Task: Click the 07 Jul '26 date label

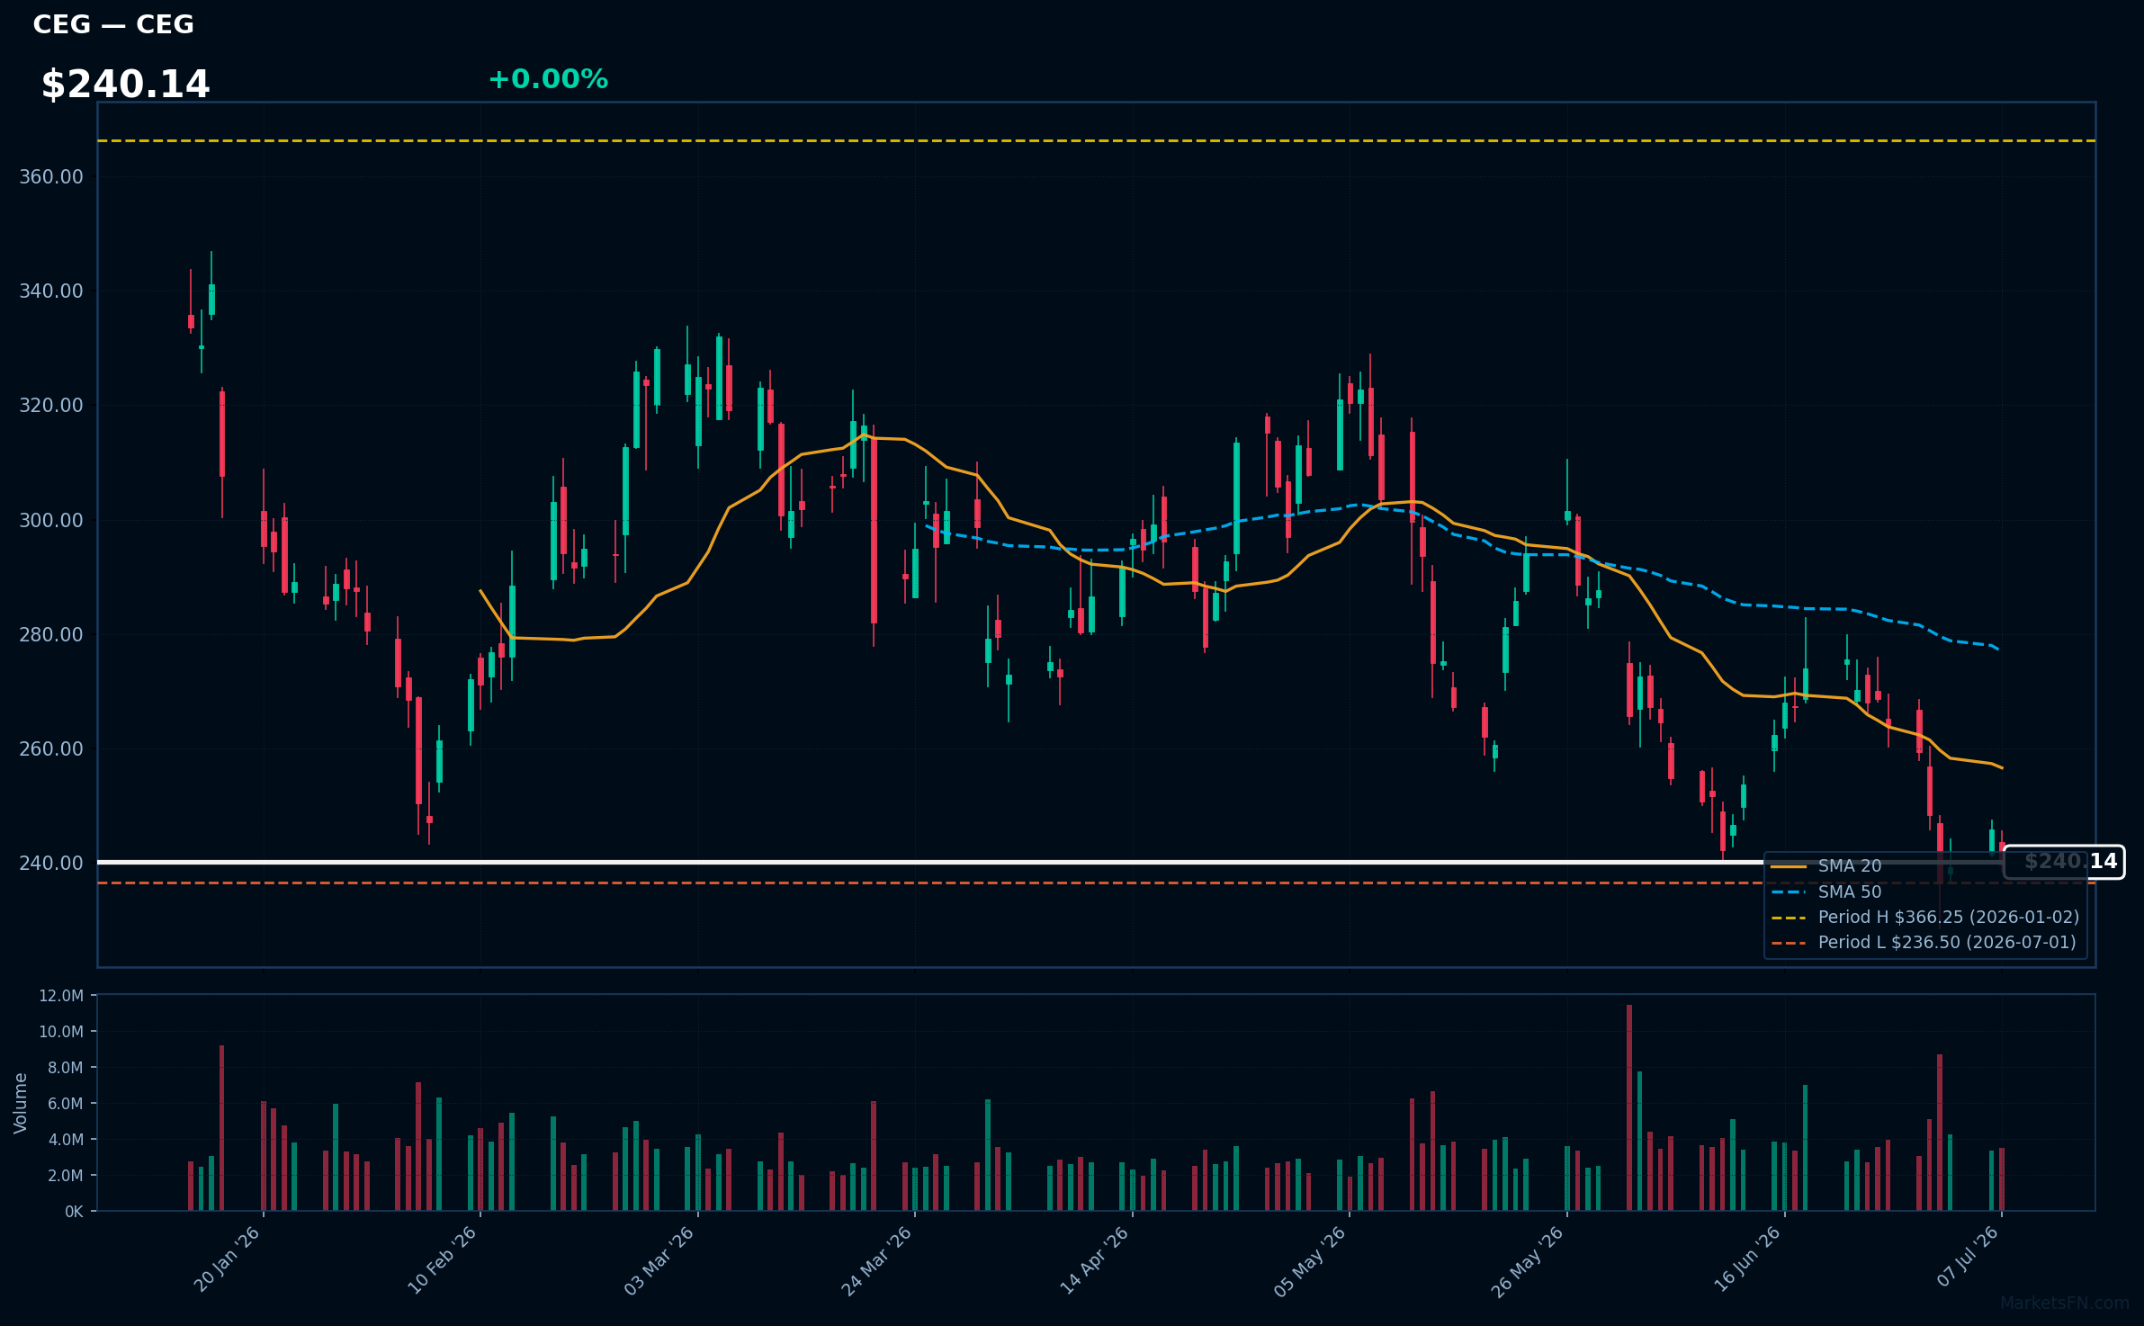Action: [1969, 1257]
